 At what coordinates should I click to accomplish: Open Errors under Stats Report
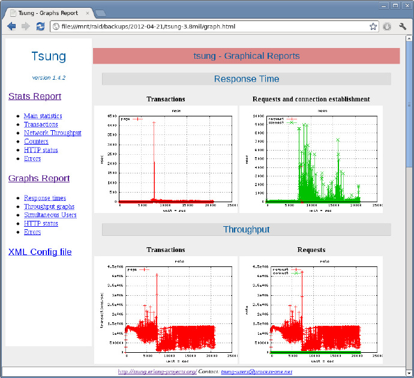(x=32, y=158)
